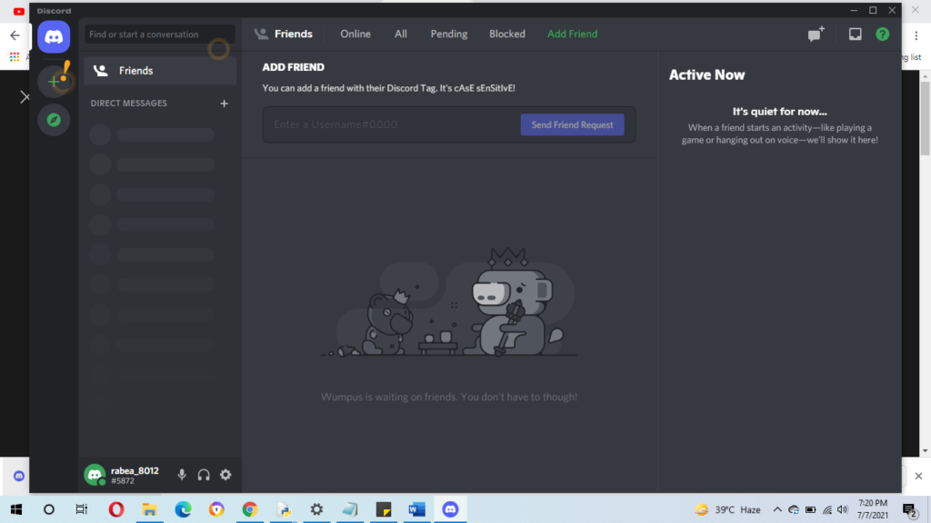Screen dimensions: 931x523
Task: Open volume control in system tray
Action: (843, 509)
